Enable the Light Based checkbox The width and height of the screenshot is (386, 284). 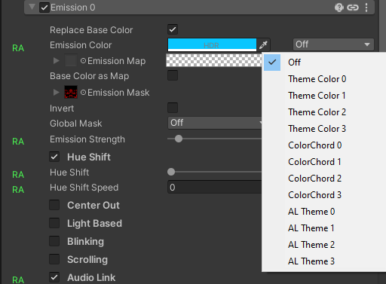(x=54, y=223)
